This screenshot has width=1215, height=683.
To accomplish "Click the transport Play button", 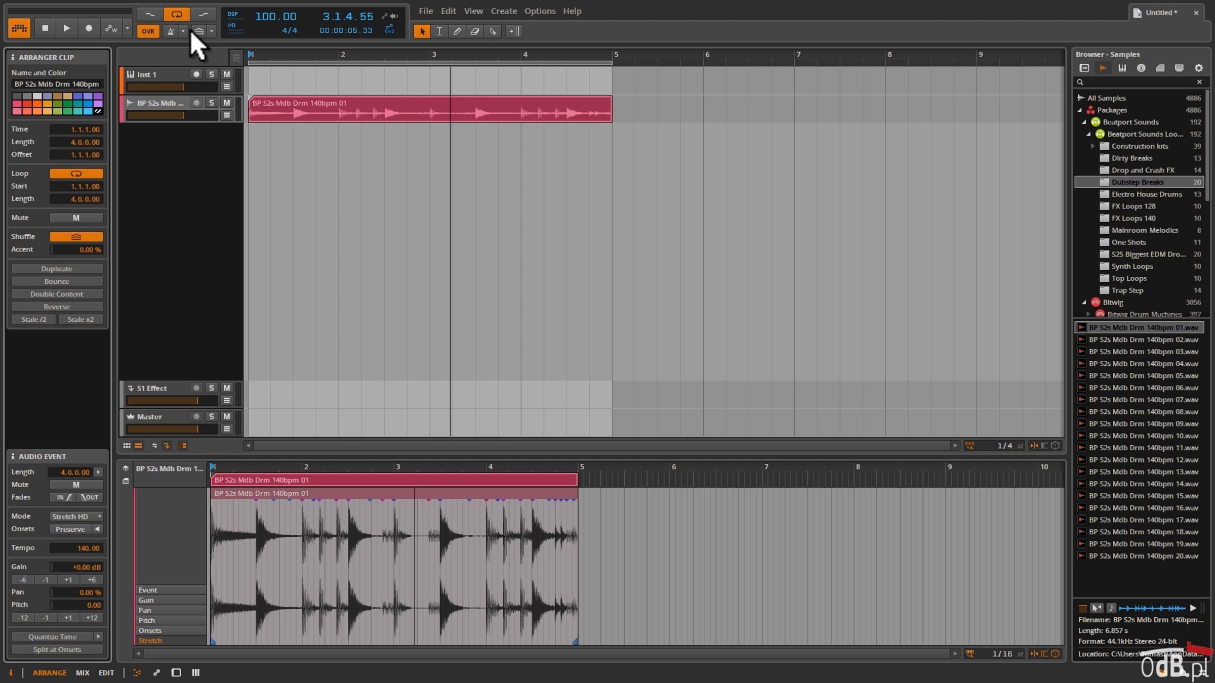I will [x=66, y=28].
